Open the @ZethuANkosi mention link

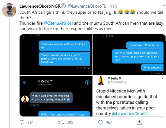(58, 23)
